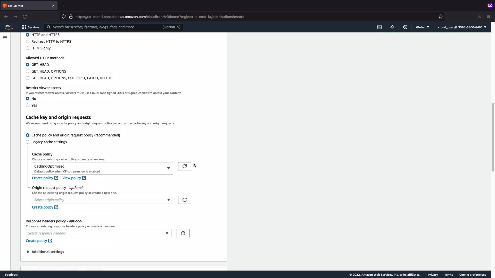Select GET, HEAD, OPTIONS methods
Viewport: 495px width, 278px height.
click(x=28, y=71)
